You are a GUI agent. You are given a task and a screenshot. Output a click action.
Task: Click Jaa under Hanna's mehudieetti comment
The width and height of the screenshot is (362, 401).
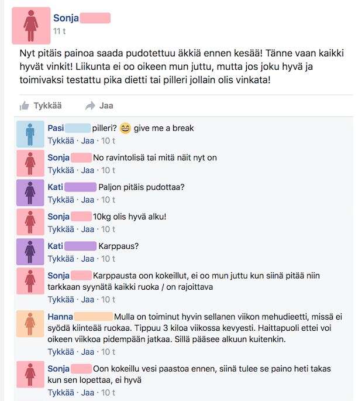pos(87,352)
